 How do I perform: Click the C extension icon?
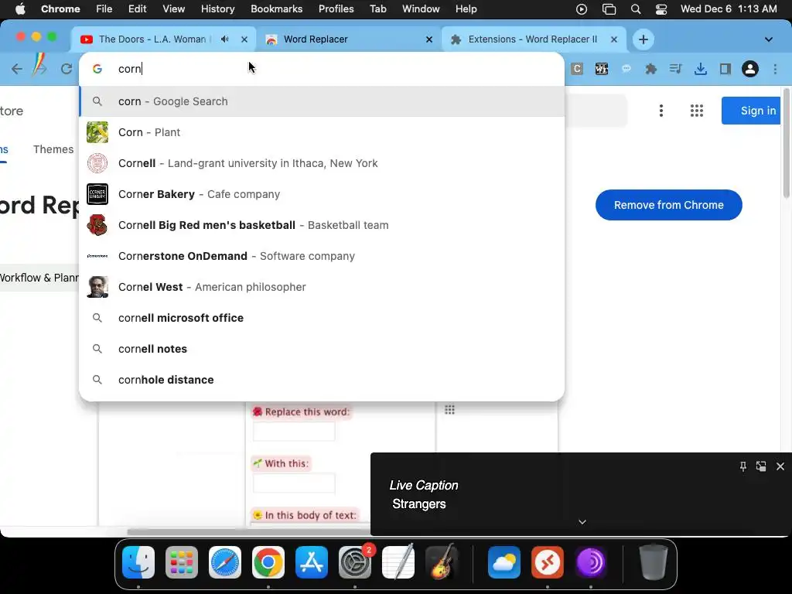[x=577, y=69]
